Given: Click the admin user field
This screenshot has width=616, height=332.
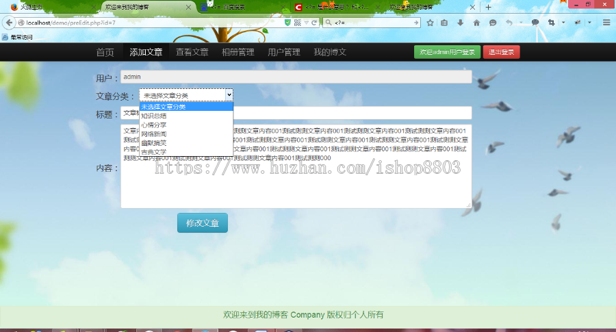Looking at the screenshot, I should 296,77.
